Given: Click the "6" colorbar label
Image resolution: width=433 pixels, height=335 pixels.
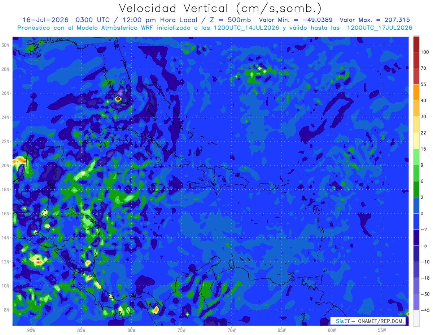Looking at the screenshot, I should point(423,181).
